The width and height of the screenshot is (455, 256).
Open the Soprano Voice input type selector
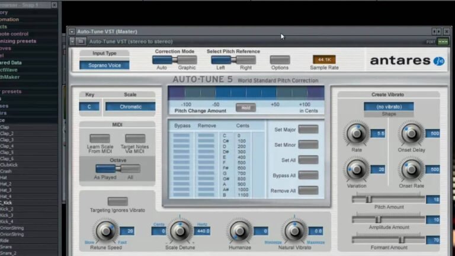[x=104, y=65]
